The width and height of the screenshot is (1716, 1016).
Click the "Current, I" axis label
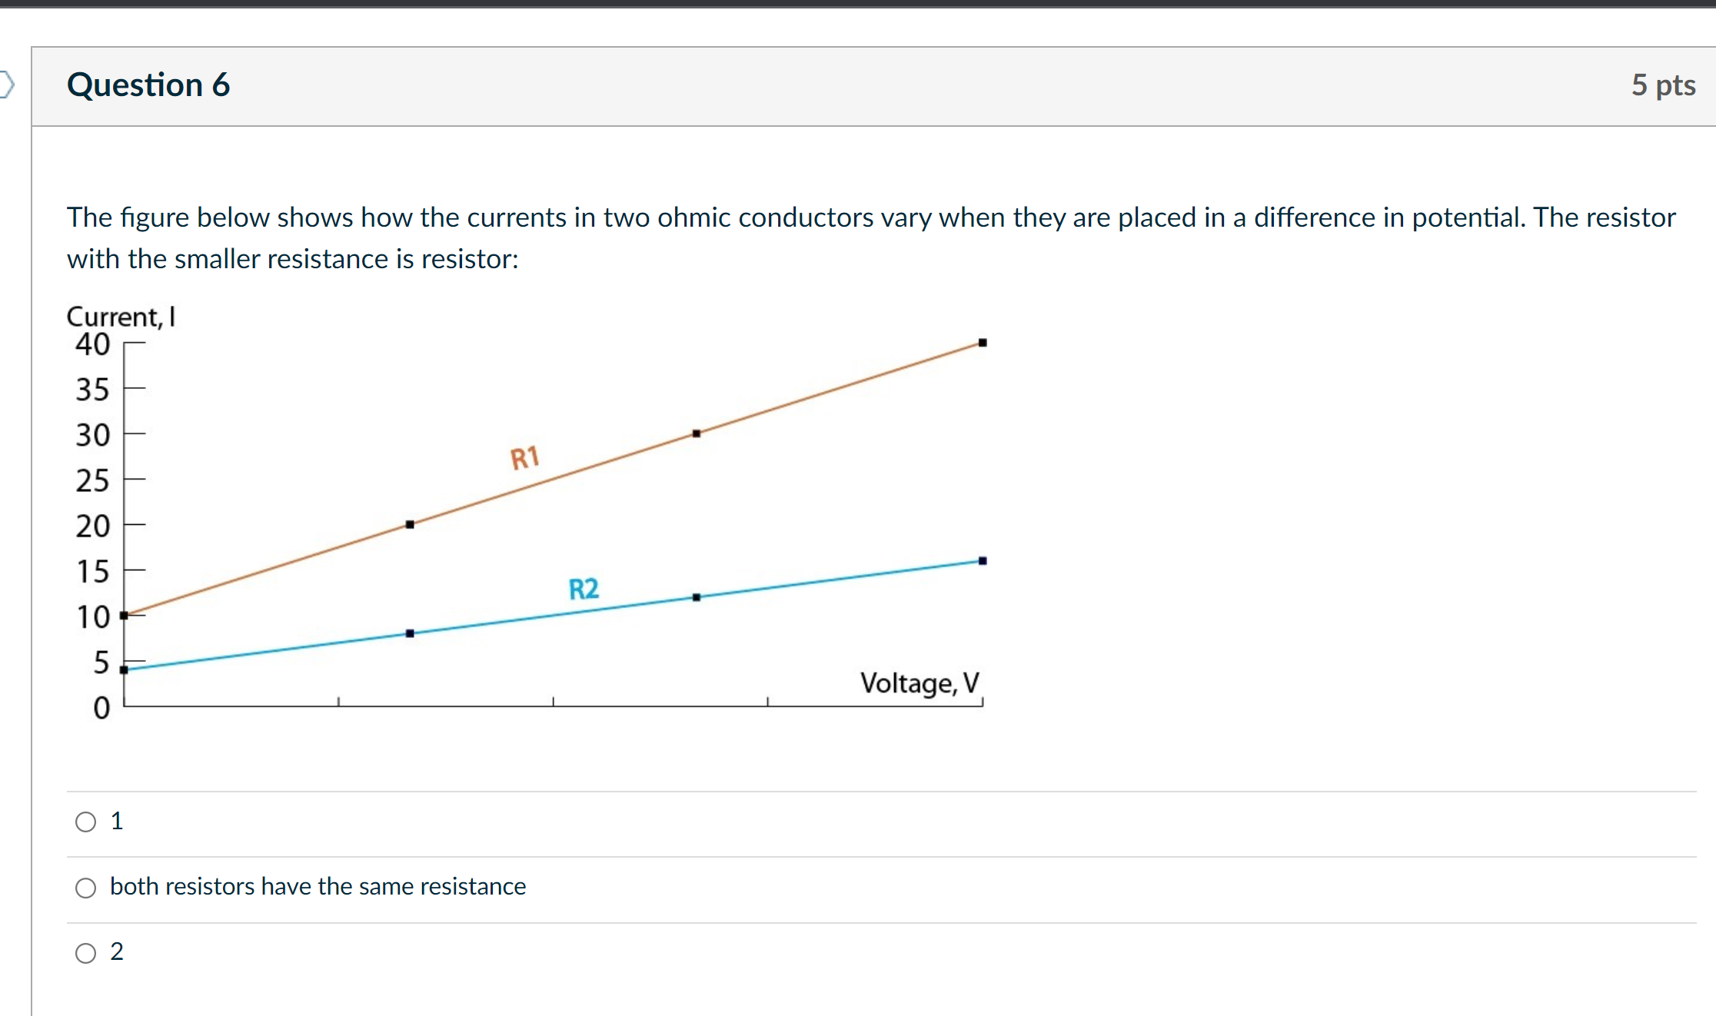[x=121, y=316]
